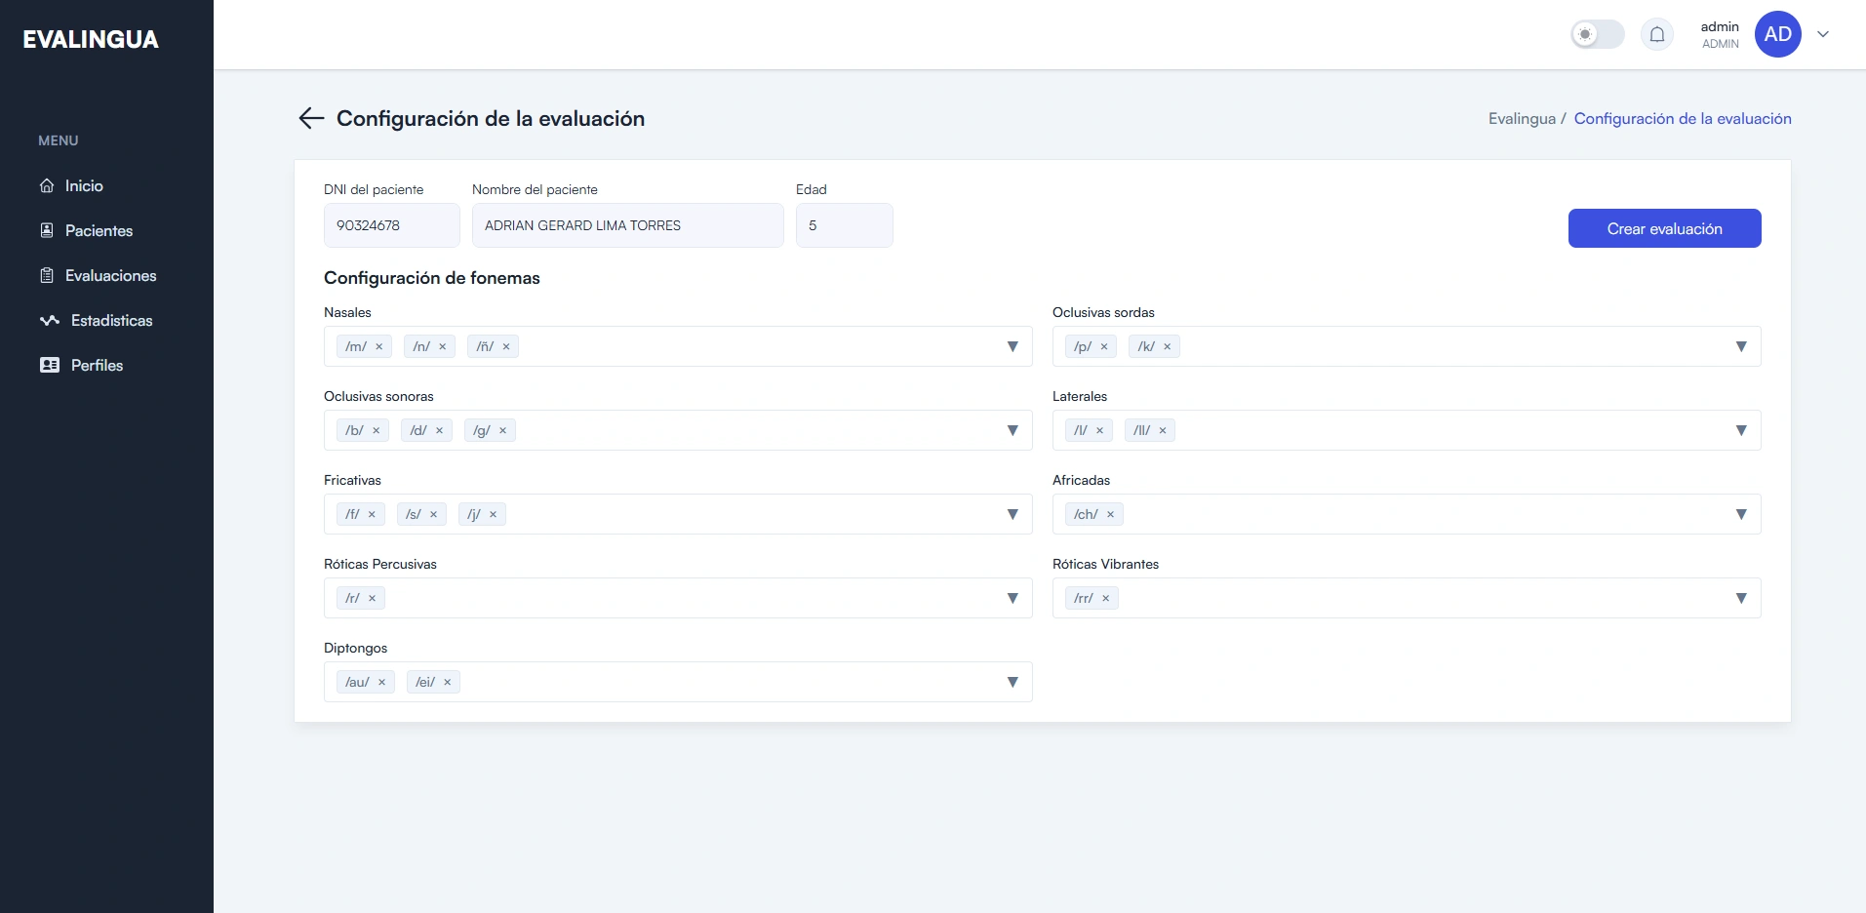Image resolution: width=1866 pixels, height=913 pixels.
Task: Remove the /ch/ phoneme tag
Action: pos(1110,515)
